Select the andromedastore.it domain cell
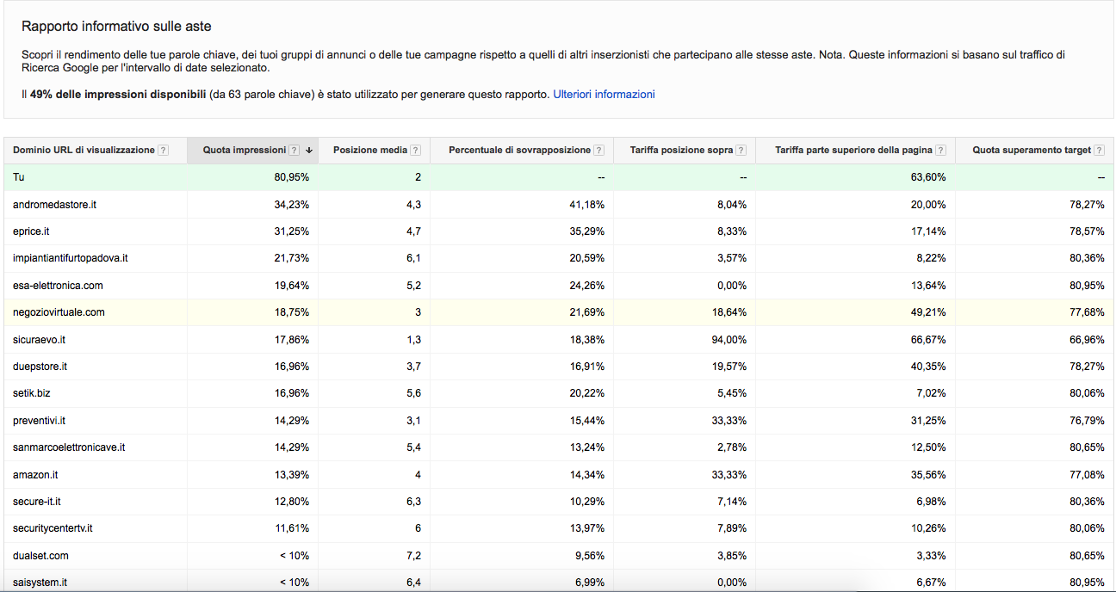This screenshot has height=592, width=1116. pyautogui.click(x=54, y=204)
